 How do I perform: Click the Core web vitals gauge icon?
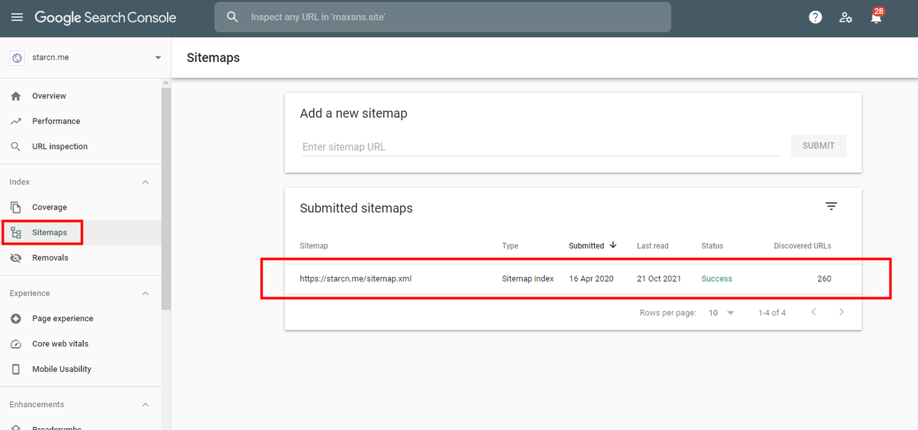pyautogui.click(x=17, y=344)
